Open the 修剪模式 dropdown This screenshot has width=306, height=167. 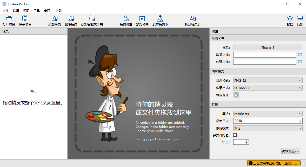[268, 128]
